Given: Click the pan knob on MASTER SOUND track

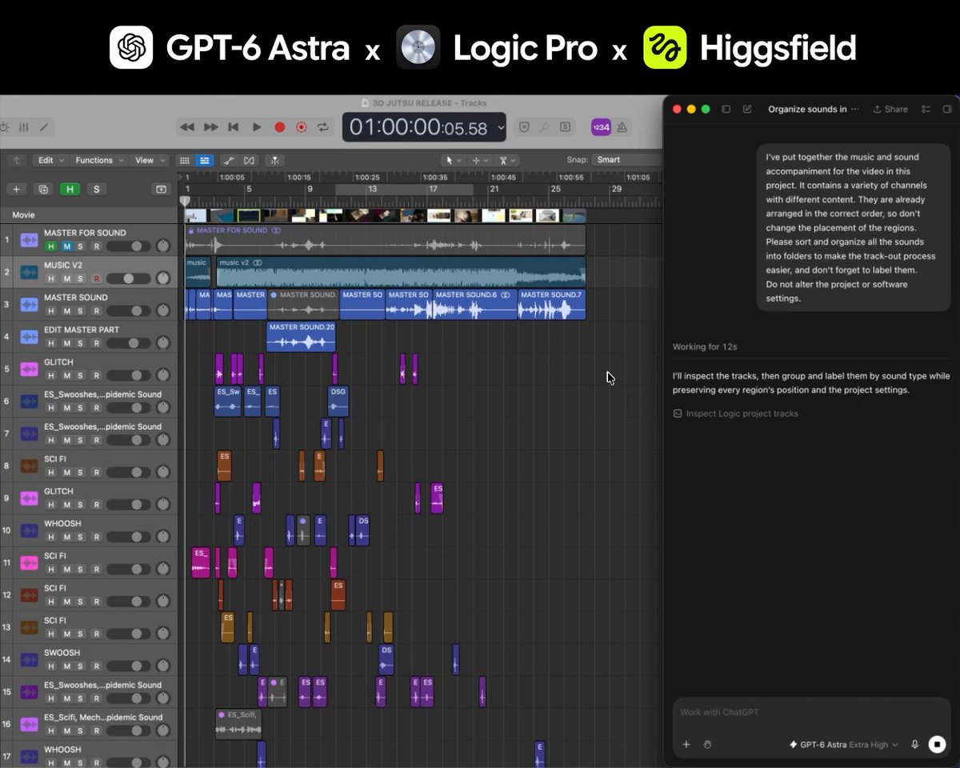Looking at the screenshot, I should (163, 310).
